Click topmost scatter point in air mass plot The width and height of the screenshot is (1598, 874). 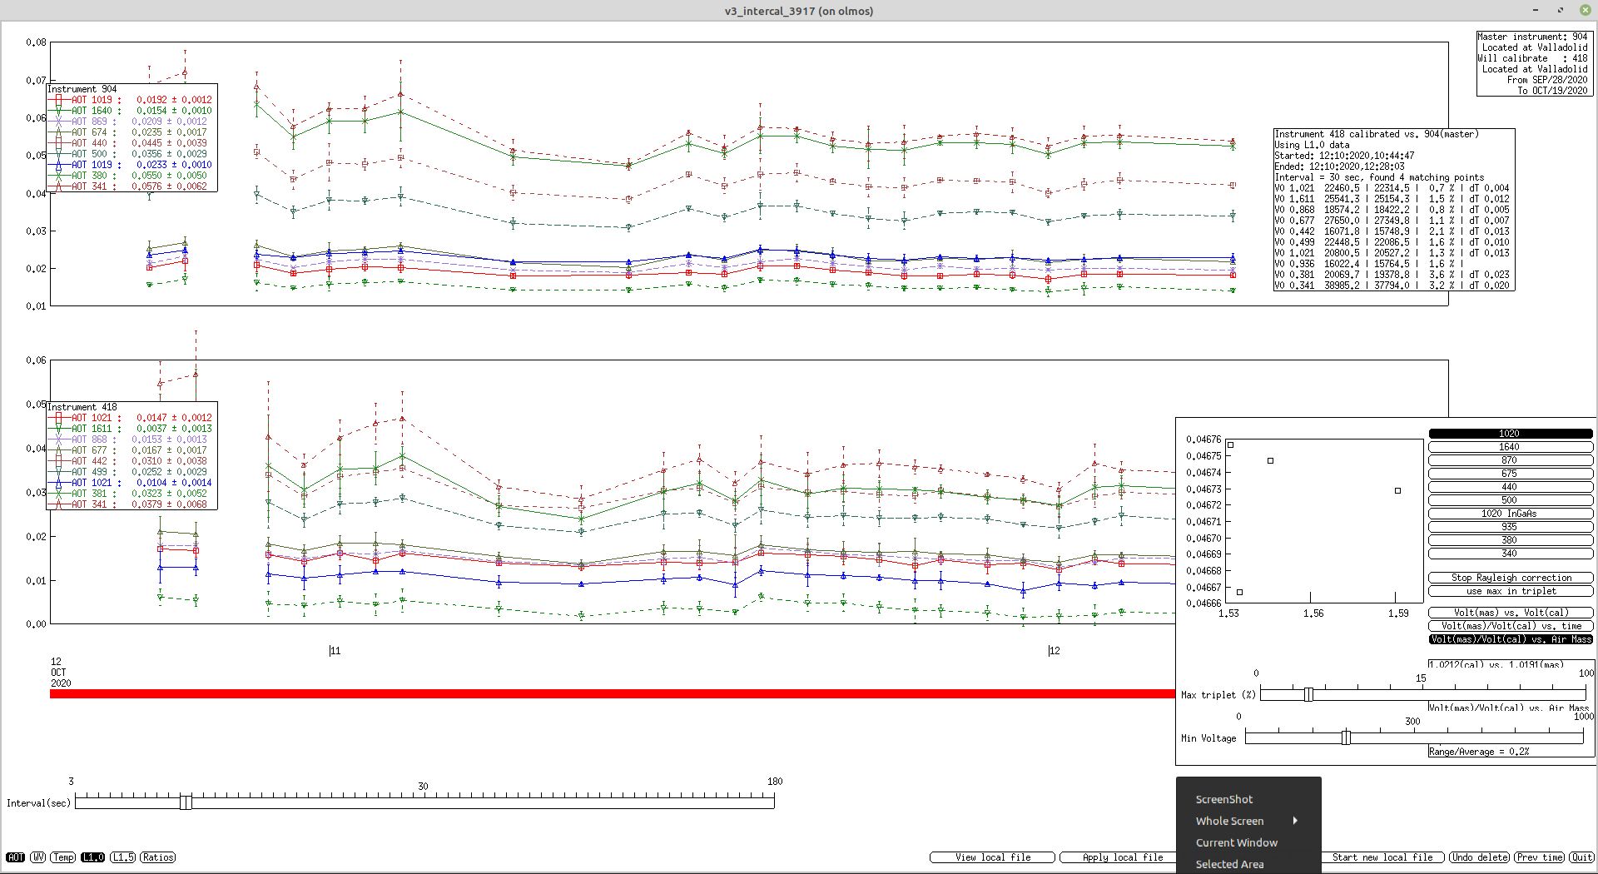tap(1231, 444)
